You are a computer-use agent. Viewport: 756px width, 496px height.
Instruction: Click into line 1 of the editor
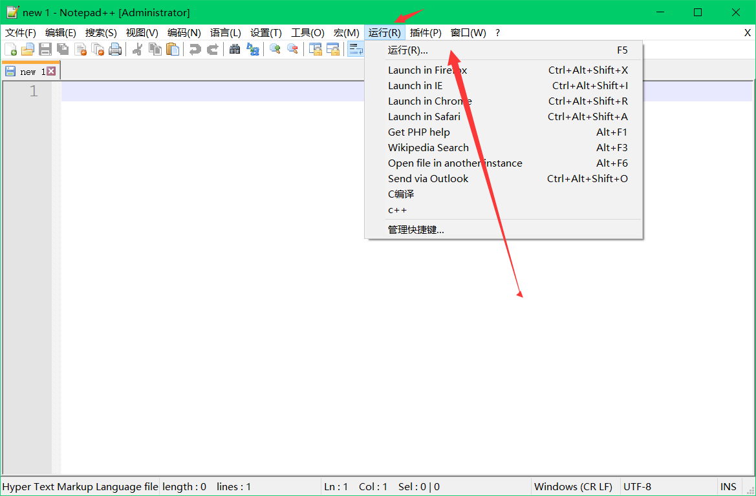pyautogui.click(x=194, y=91)
